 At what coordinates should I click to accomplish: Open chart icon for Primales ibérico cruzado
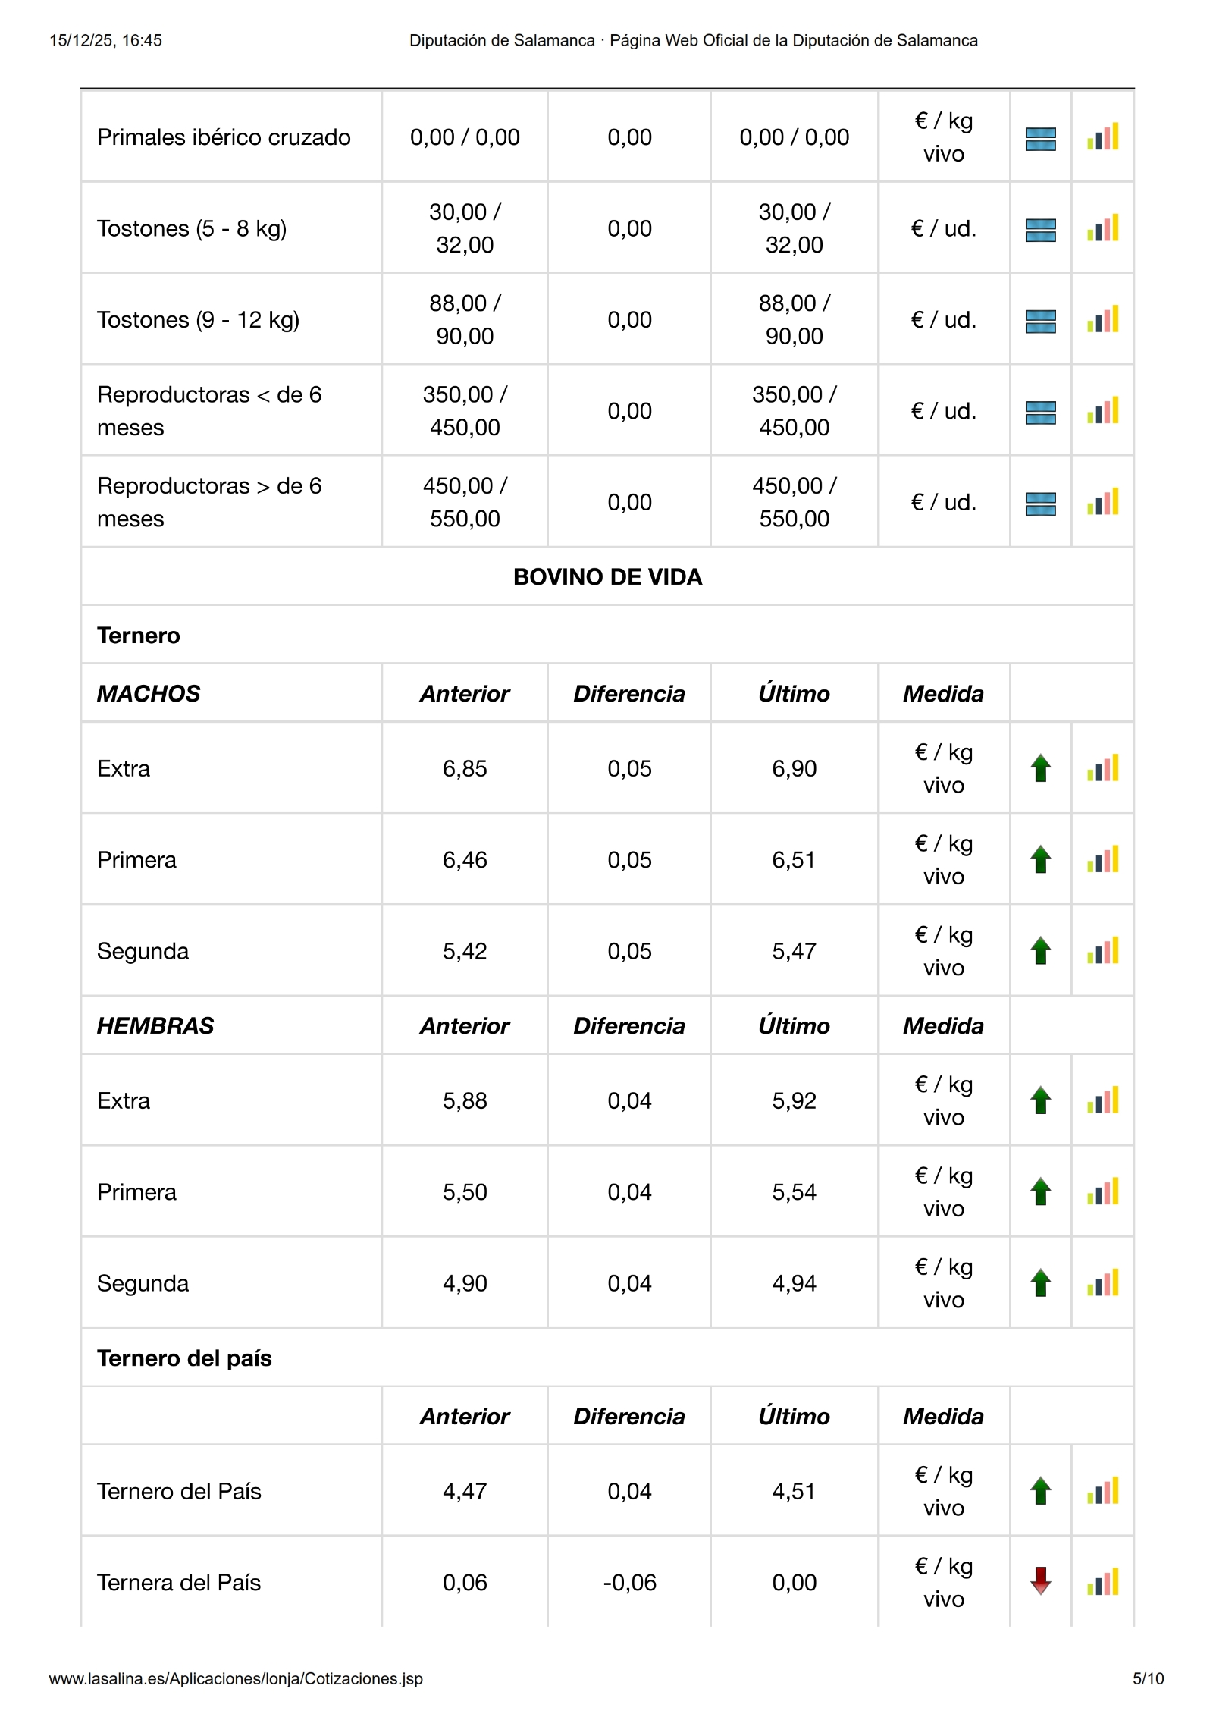[1102, 137]
